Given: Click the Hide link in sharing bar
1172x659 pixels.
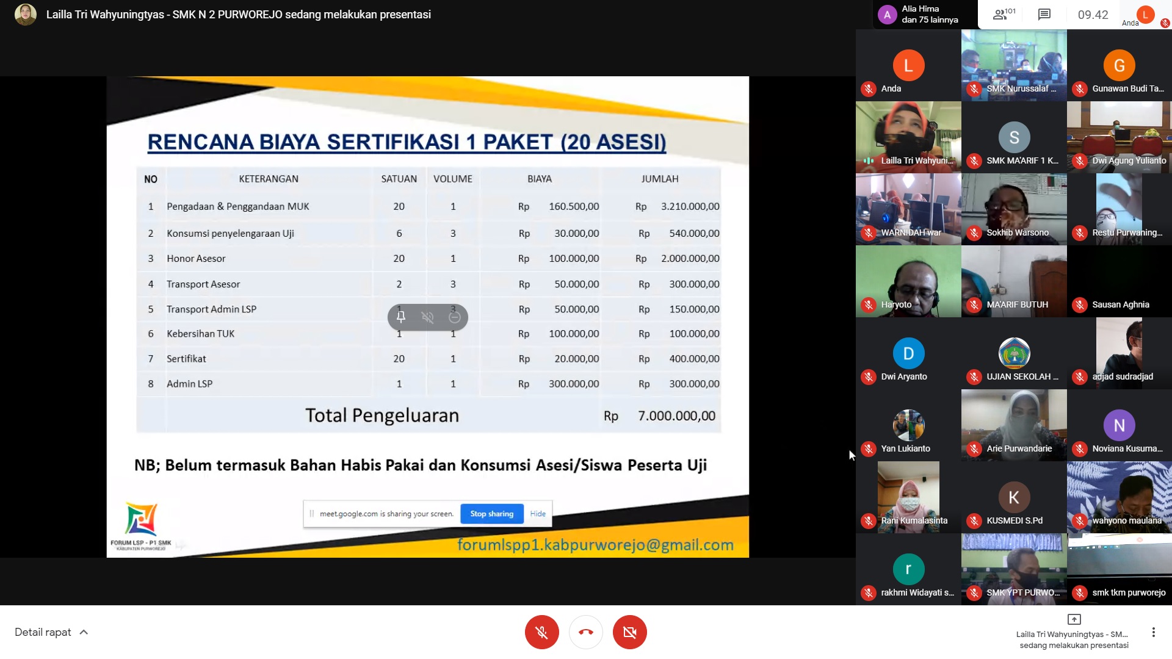Looking at the screenshot, I should 538,514.
